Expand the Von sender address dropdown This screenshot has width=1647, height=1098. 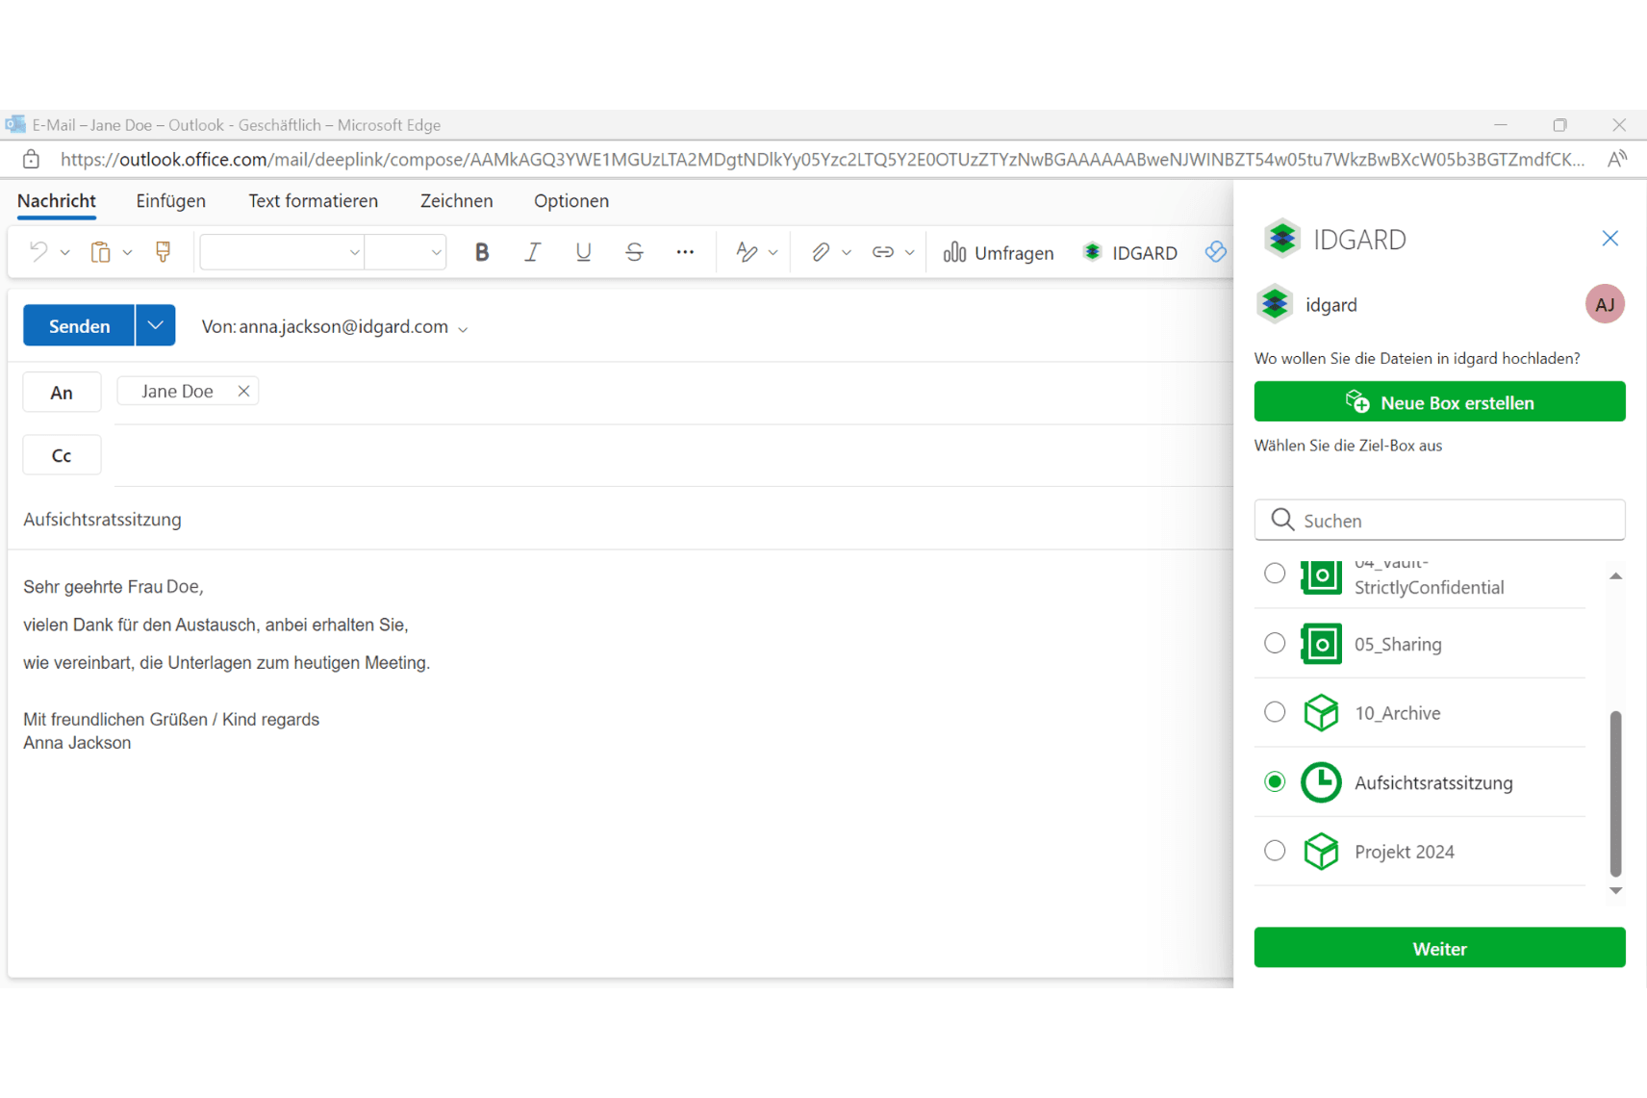coord(463,329)
